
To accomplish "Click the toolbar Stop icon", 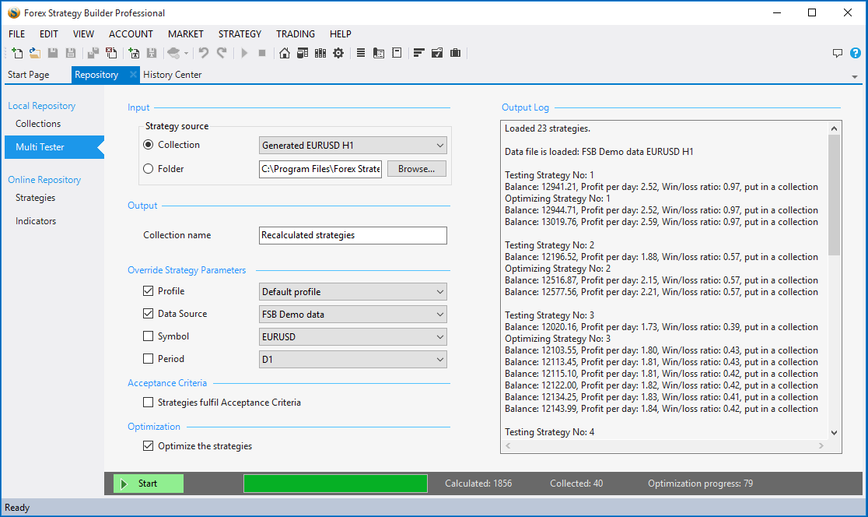I will [262, 53].
